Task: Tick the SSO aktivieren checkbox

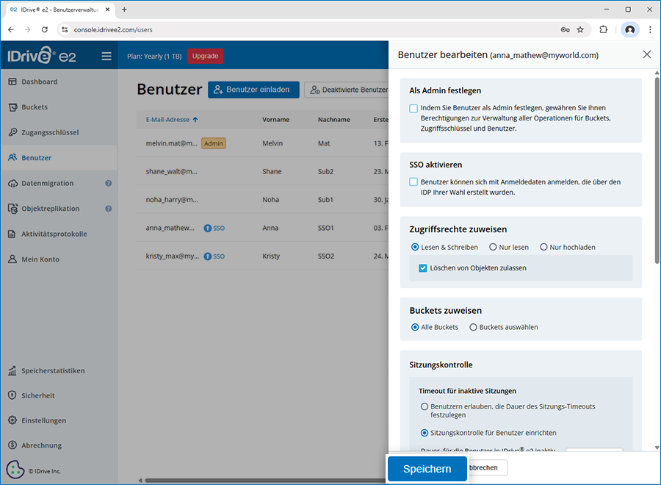Action: coord(413,182)
